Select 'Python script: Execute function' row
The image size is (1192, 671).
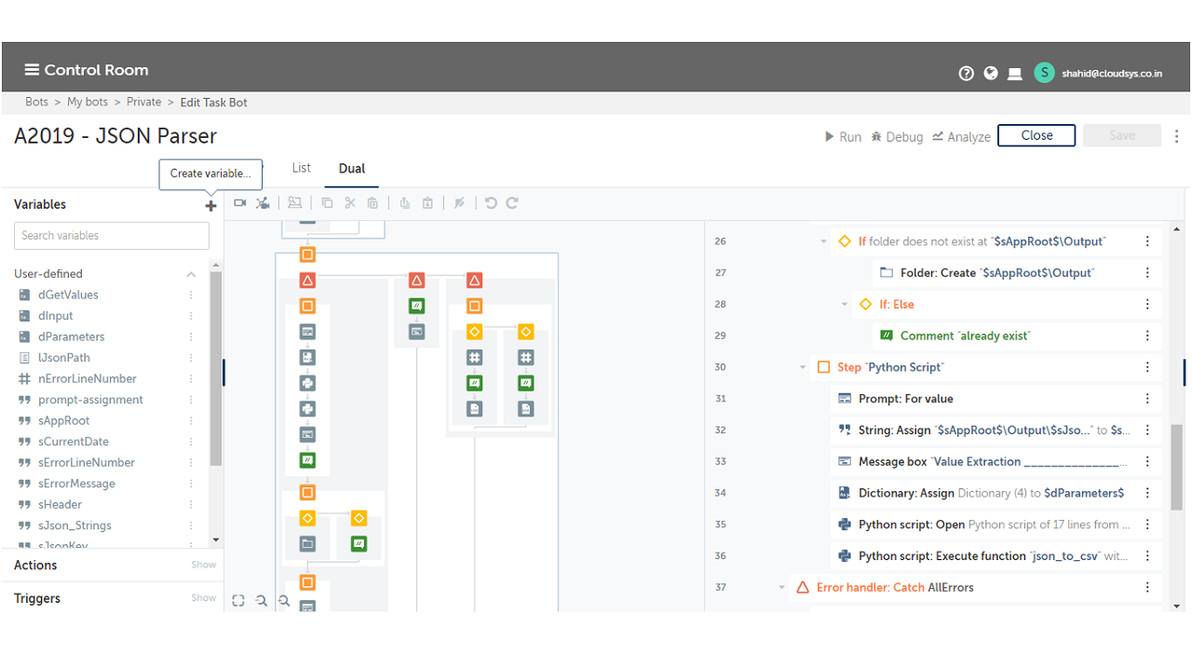coord(996,556)
